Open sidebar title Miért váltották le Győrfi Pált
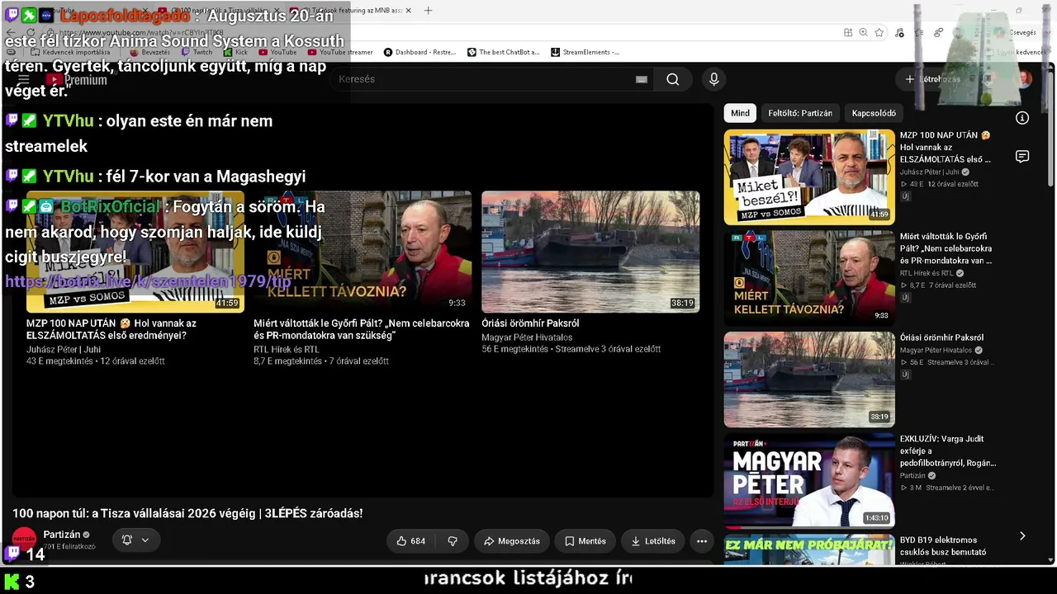 (x=946, y=248)
